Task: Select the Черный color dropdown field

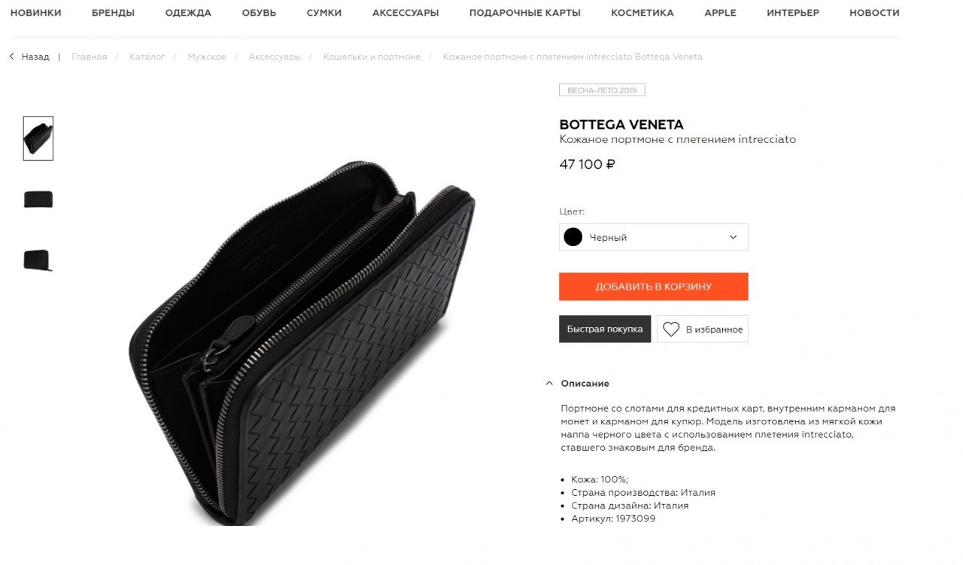Action: 653,237
